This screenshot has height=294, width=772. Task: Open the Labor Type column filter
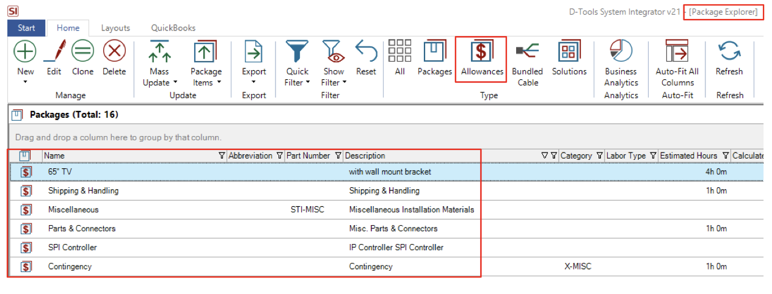coord(653,156)
